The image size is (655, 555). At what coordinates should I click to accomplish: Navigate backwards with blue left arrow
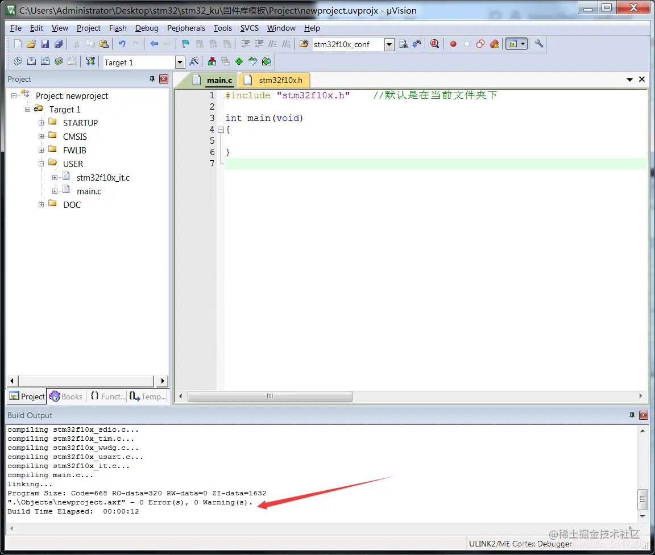pyautogui.click(x=154, y=44)
